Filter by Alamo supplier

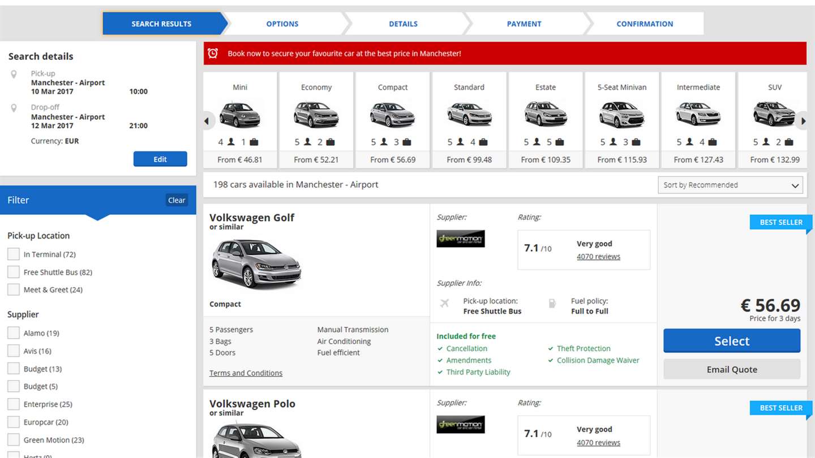14,333
